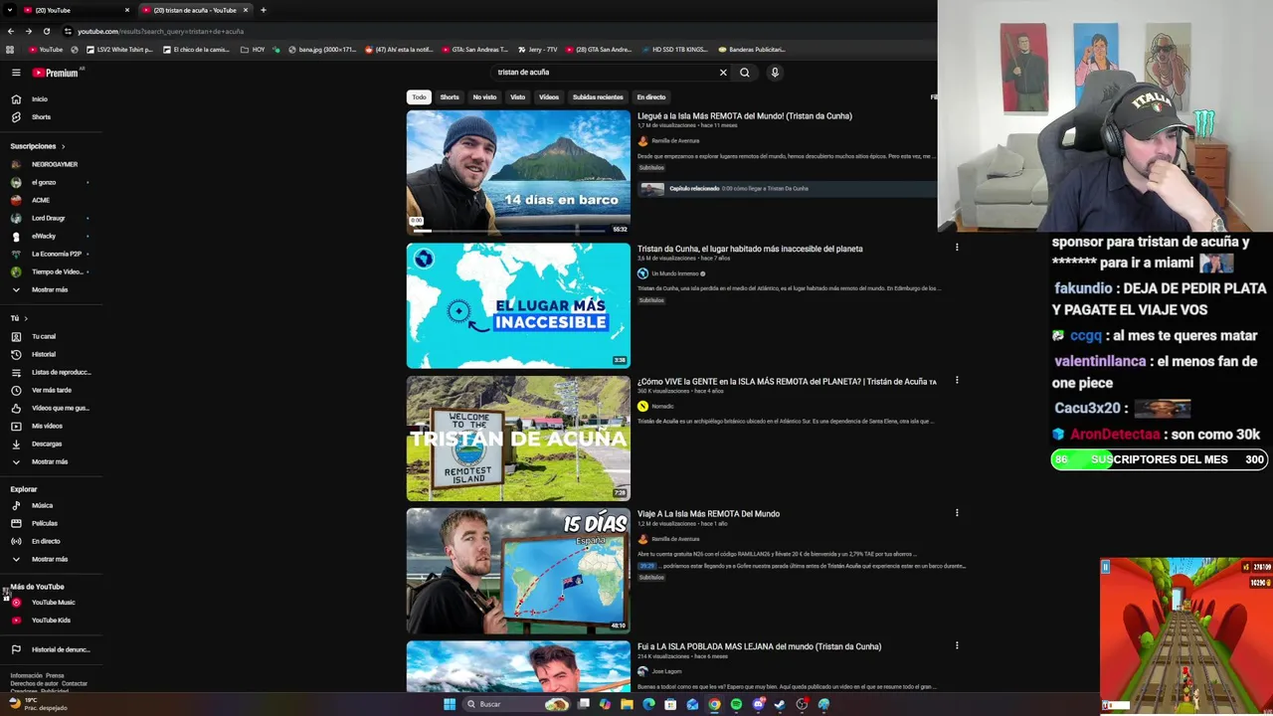Click Windows Start button in taskbar
The image size is (1273, 716).
click(450, 704)
